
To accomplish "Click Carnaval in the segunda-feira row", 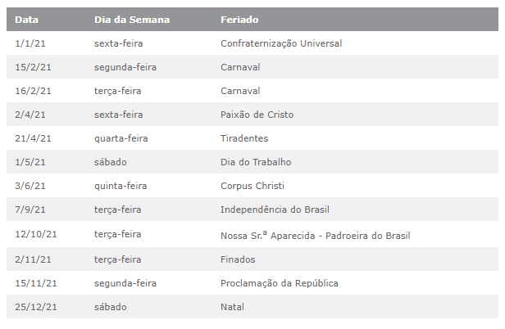I will tap(240, 67).
